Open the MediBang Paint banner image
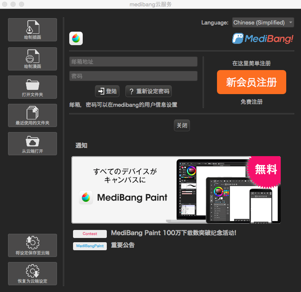301x292 pixels. pos(176,190)
